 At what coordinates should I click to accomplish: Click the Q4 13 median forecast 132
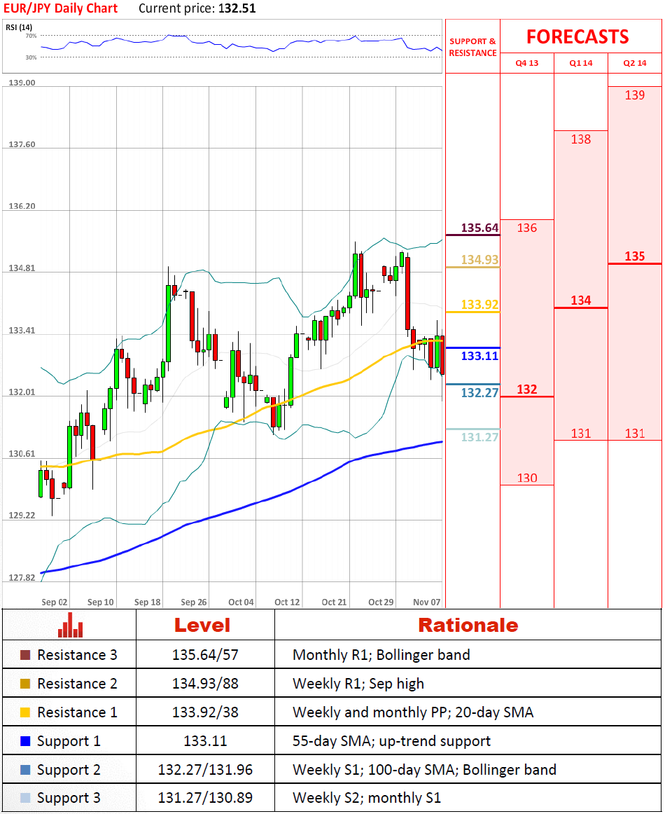(526, 389)
